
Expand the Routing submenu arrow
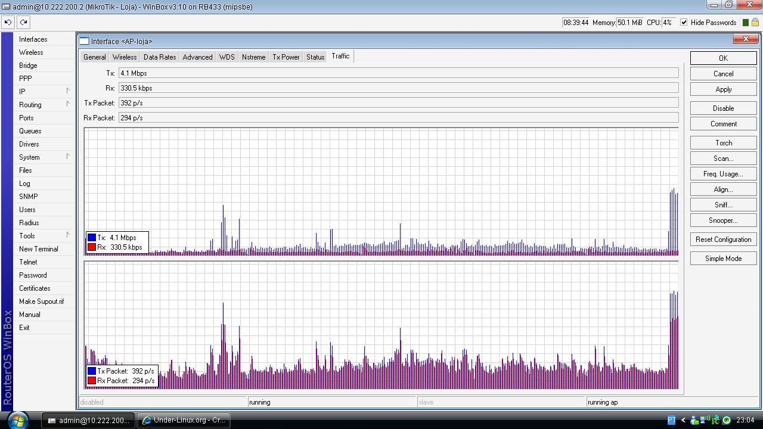pyautogui.click(x=68, y=104)
